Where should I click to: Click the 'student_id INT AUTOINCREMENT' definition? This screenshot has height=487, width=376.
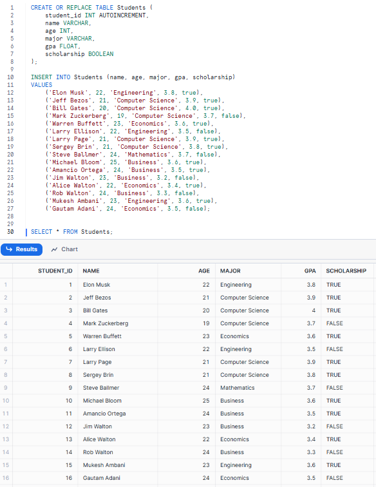pyautogui.click(x=97, y=15)
